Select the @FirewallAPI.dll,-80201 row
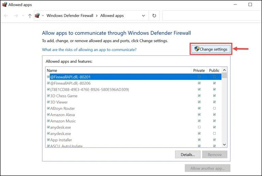The image size is (262, 176). 134,77
